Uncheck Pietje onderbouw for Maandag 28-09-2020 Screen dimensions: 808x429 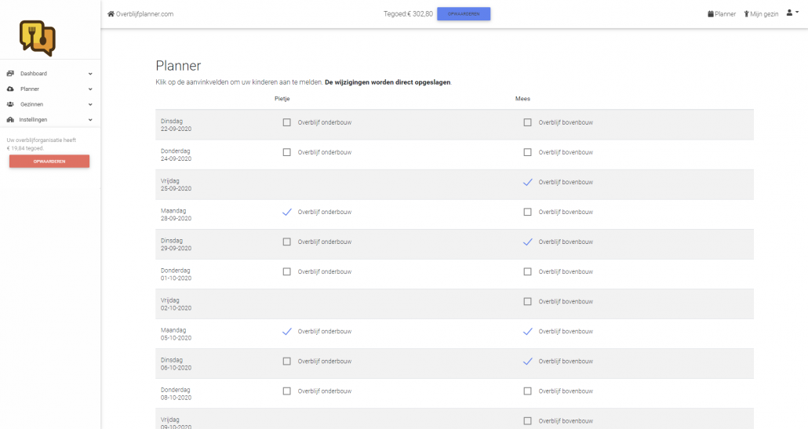(286, 213)
